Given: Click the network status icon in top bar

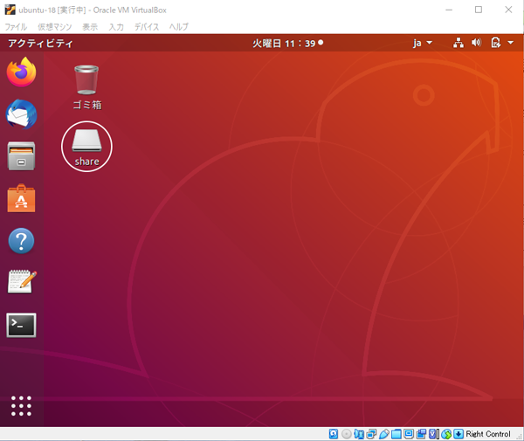Looking at the screenshot, I should click(458, 43).
